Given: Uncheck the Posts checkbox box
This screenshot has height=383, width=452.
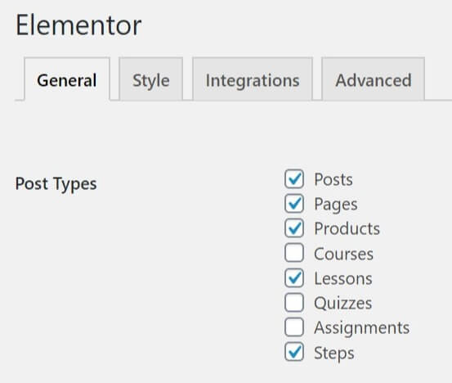Looking at the screenshot, I should (x=294, y=179).
